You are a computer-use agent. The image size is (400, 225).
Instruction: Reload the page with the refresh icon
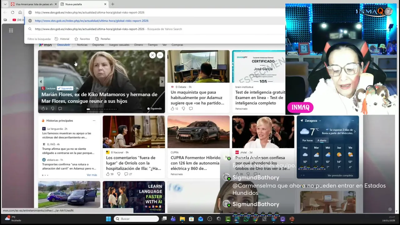[x=12, y=12]
